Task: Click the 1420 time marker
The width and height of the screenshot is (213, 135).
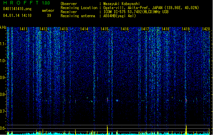Action: [206, 29]
